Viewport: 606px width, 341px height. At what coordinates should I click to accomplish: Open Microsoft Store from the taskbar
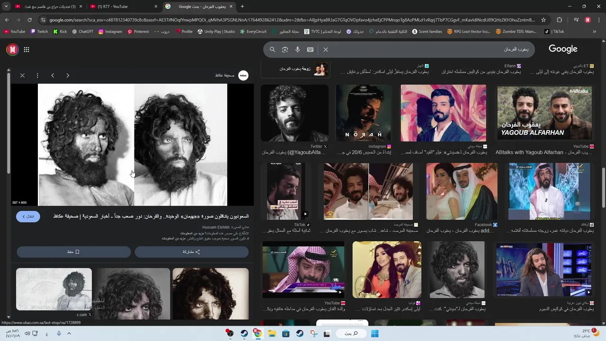point(285,333)
